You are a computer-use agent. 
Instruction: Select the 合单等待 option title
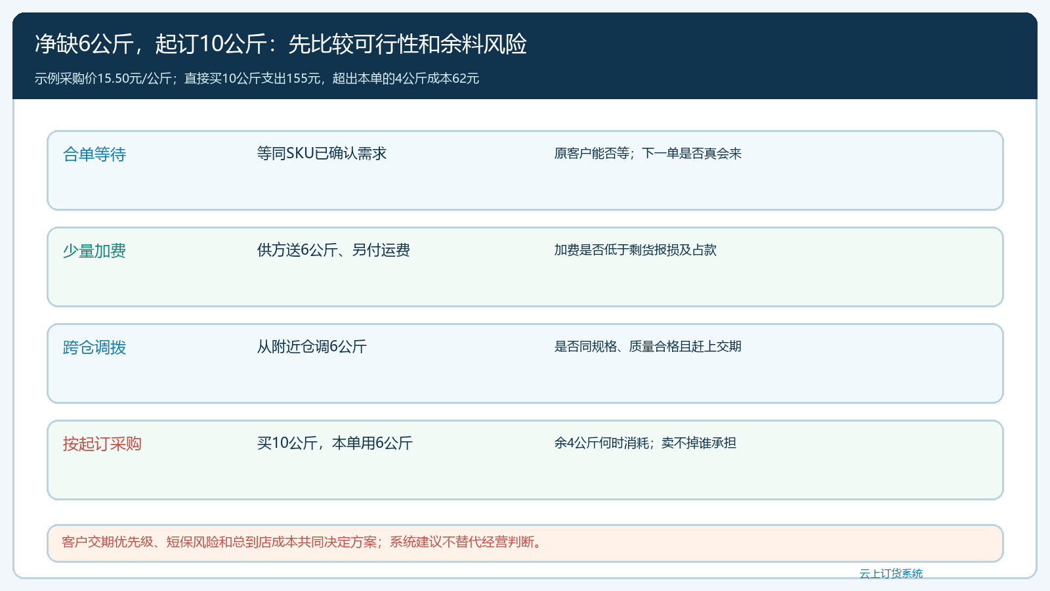pos(94,154)
